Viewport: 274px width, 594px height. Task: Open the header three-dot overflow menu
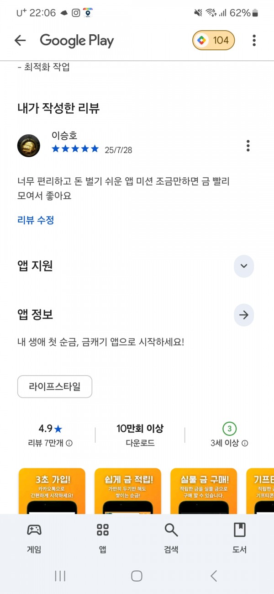pyautogui.click(x=254, y=41)
